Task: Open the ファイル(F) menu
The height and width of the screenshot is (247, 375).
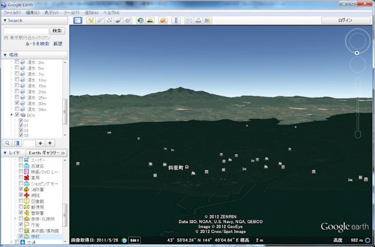Action: 12,12
